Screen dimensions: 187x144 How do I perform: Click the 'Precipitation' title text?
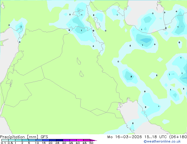(x=12, y=137)
